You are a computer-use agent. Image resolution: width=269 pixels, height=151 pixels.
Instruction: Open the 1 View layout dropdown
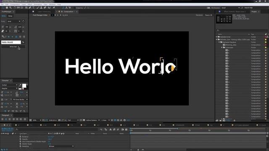(x=105, y=120)
